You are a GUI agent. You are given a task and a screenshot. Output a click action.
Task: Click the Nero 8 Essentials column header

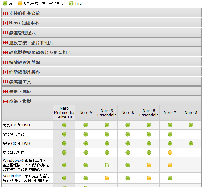point(149,113)
